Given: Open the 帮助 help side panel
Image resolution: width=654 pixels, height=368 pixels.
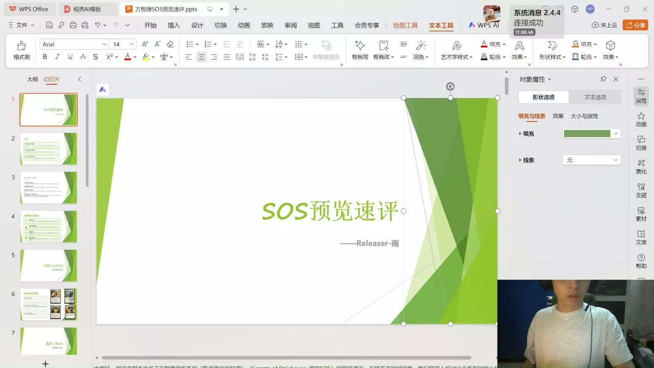Looking at the screenshot, I should (641, 261).
